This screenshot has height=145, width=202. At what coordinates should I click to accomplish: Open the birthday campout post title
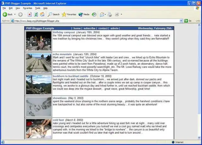[64, 32]
